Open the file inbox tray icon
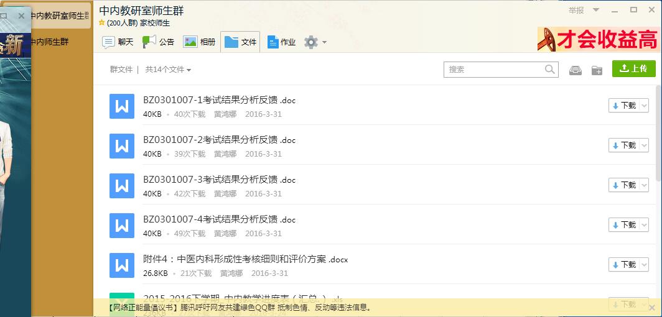Viewport: 662px width, 317px height. 576,70
